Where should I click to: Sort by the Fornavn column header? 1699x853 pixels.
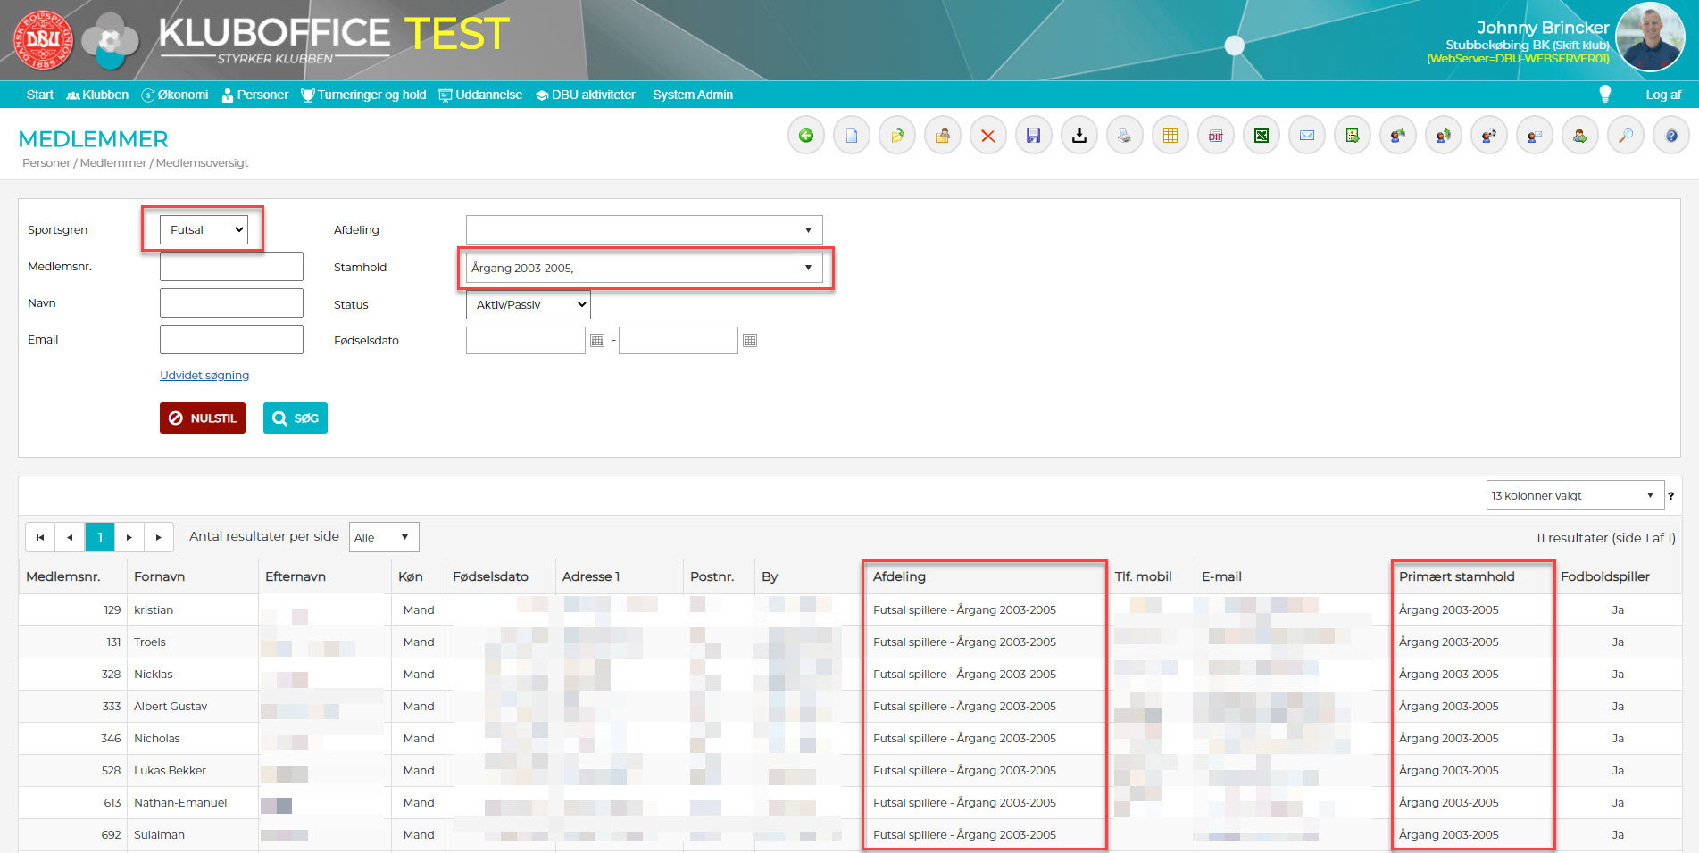160,576
